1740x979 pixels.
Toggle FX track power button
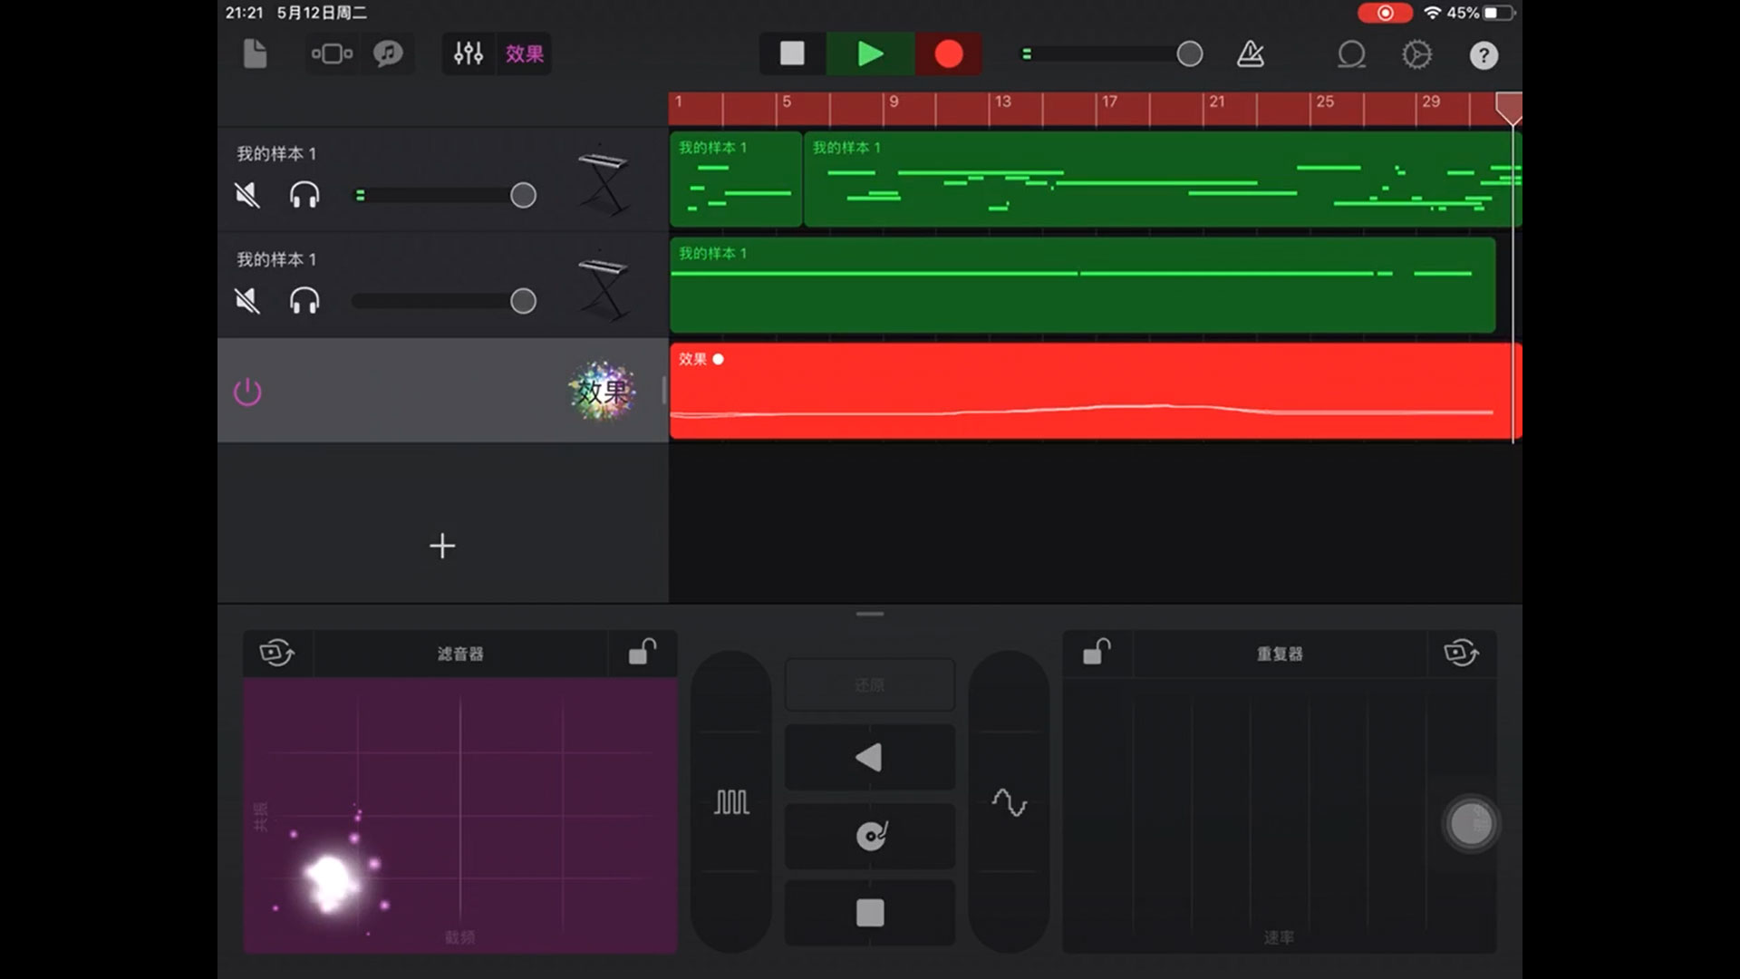(247, 392)
